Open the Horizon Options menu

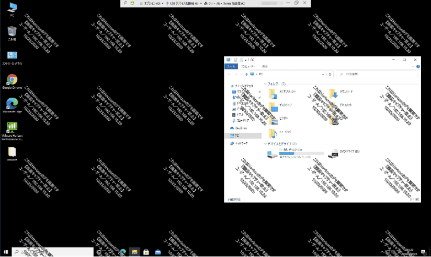pos(152,3)
